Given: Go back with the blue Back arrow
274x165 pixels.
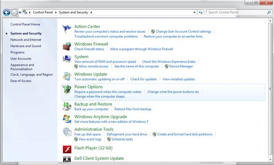Looking at the screenshot, I should [7, 12].
